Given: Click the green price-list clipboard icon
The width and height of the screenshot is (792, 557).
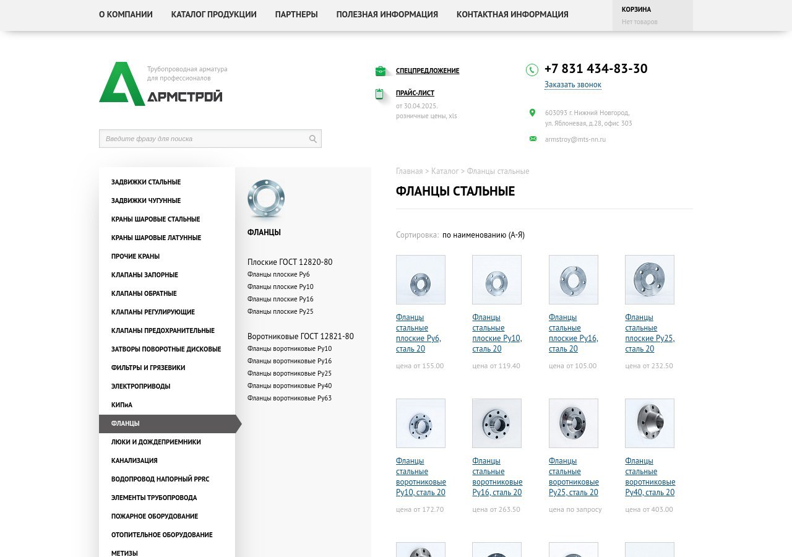Looking at the screenshot, I should click(379, 94).
